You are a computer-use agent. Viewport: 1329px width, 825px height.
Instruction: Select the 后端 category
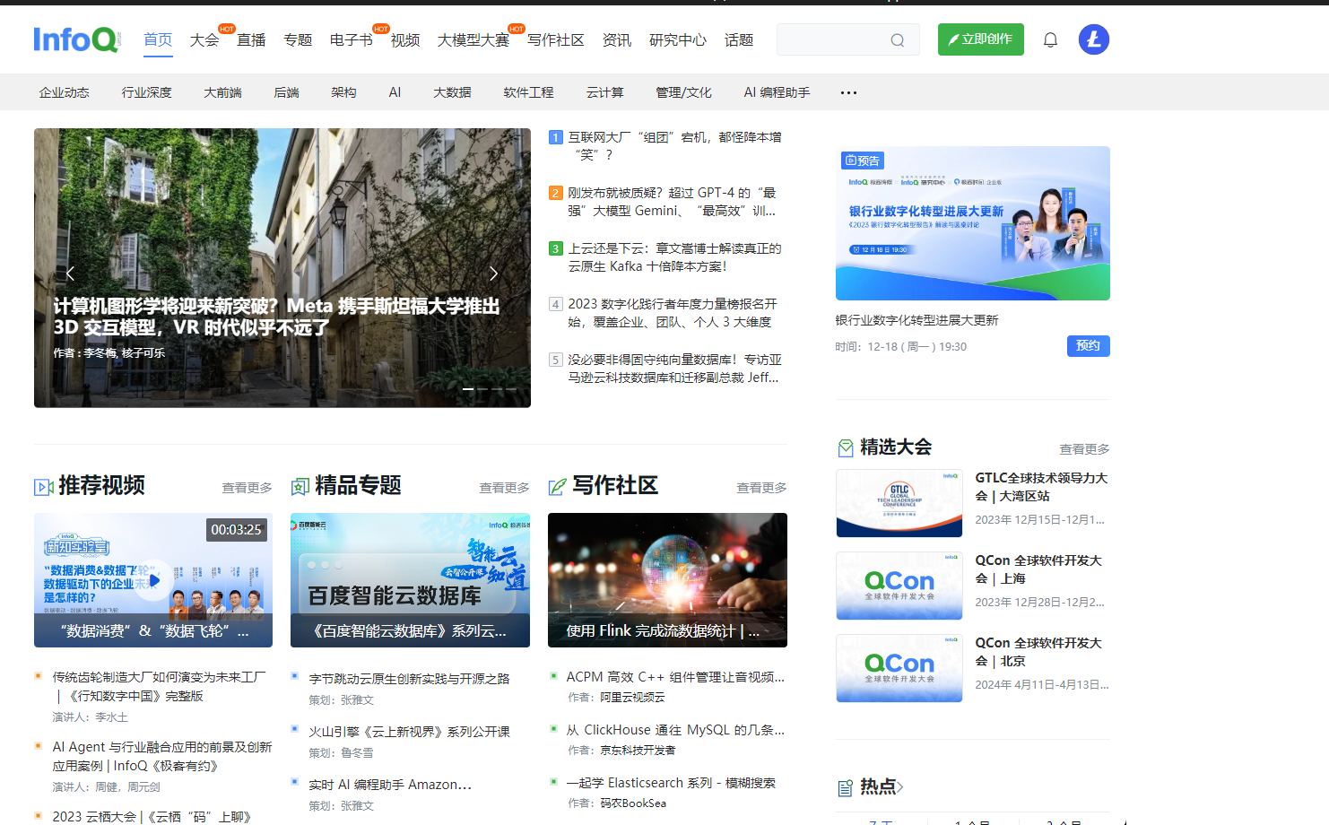coord(287,92)
